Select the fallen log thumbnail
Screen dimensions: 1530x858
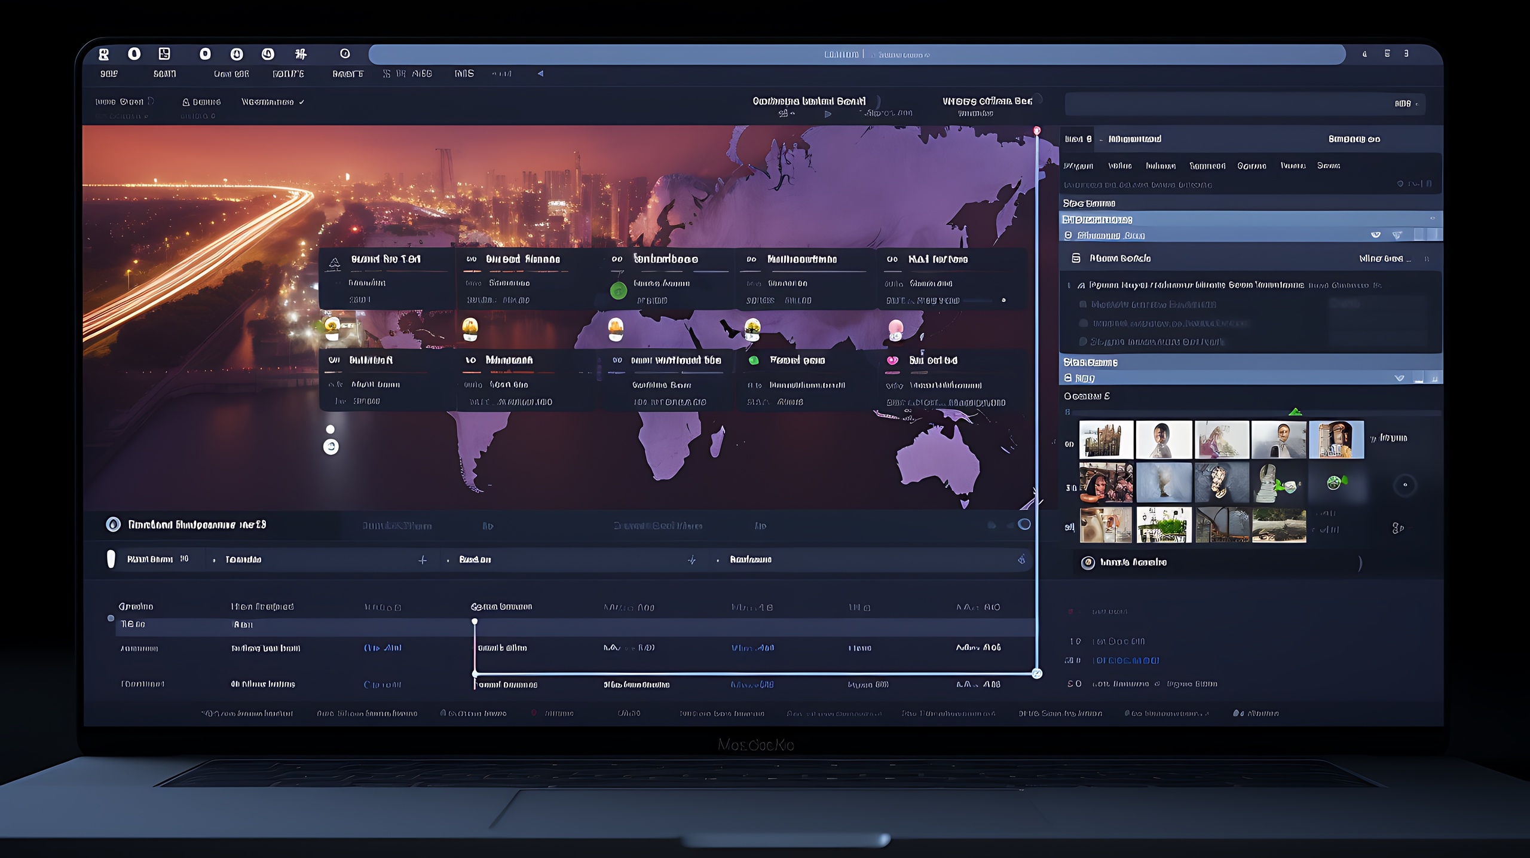(1279, 525)
